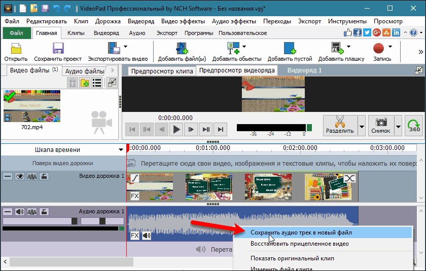
Task: Open FX effects on the video clip
Action: coord(135,196)
